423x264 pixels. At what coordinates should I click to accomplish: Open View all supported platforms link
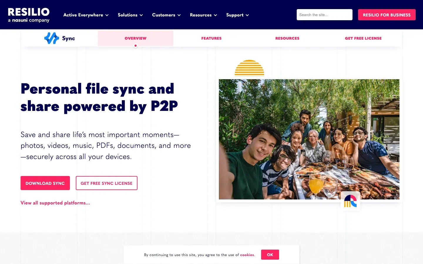point(55,203)
